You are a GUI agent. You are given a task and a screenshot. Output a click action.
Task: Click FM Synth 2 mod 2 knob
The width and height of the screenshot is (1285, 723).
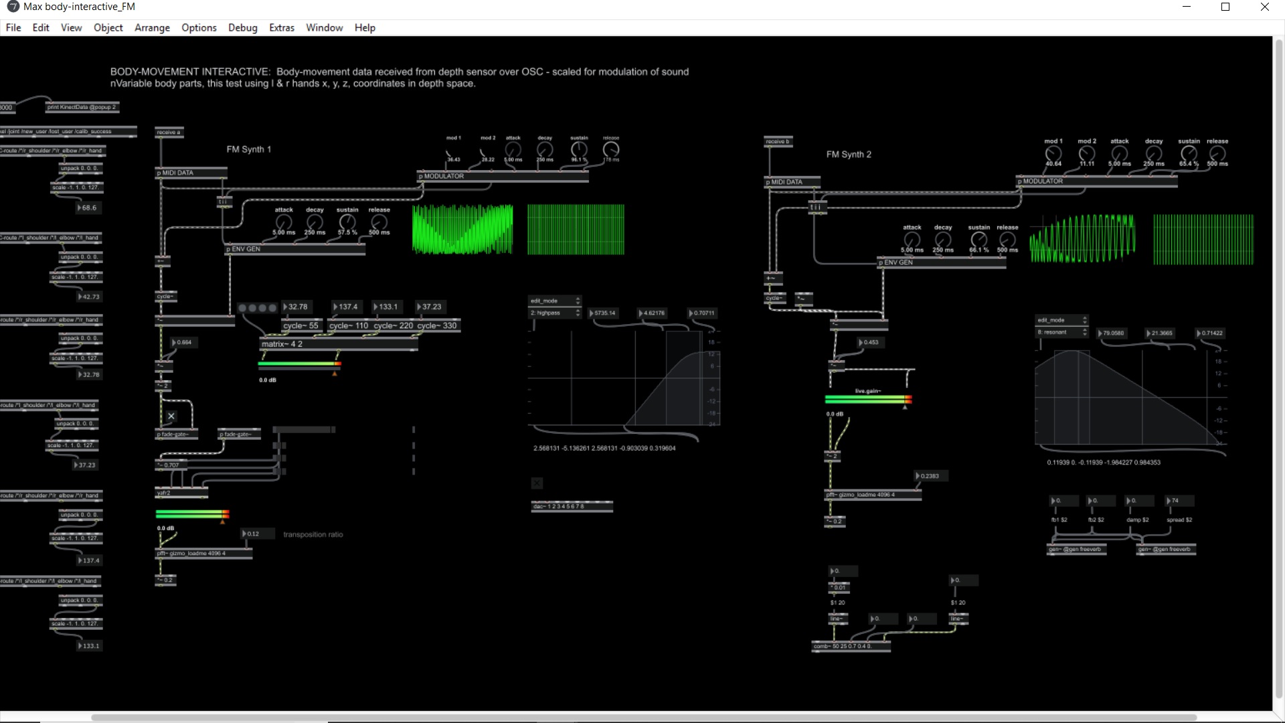[1087, 153]
